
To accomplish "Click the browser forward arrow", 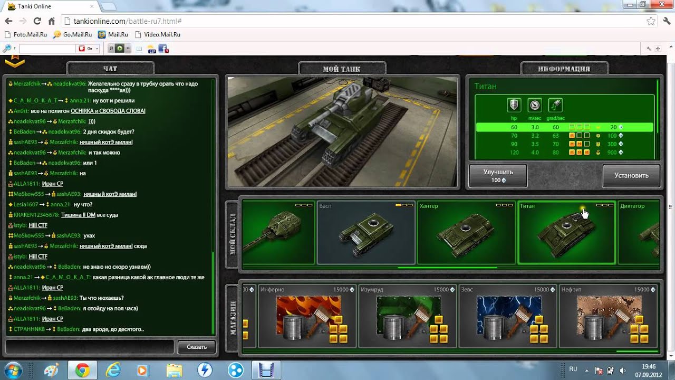I will coord(23,21).
